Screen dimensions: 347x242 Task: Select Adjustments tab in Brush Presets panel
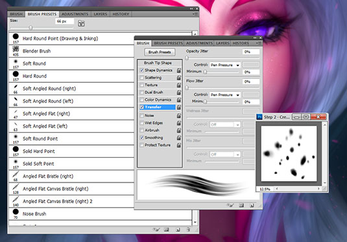click(x=75, y=14)
